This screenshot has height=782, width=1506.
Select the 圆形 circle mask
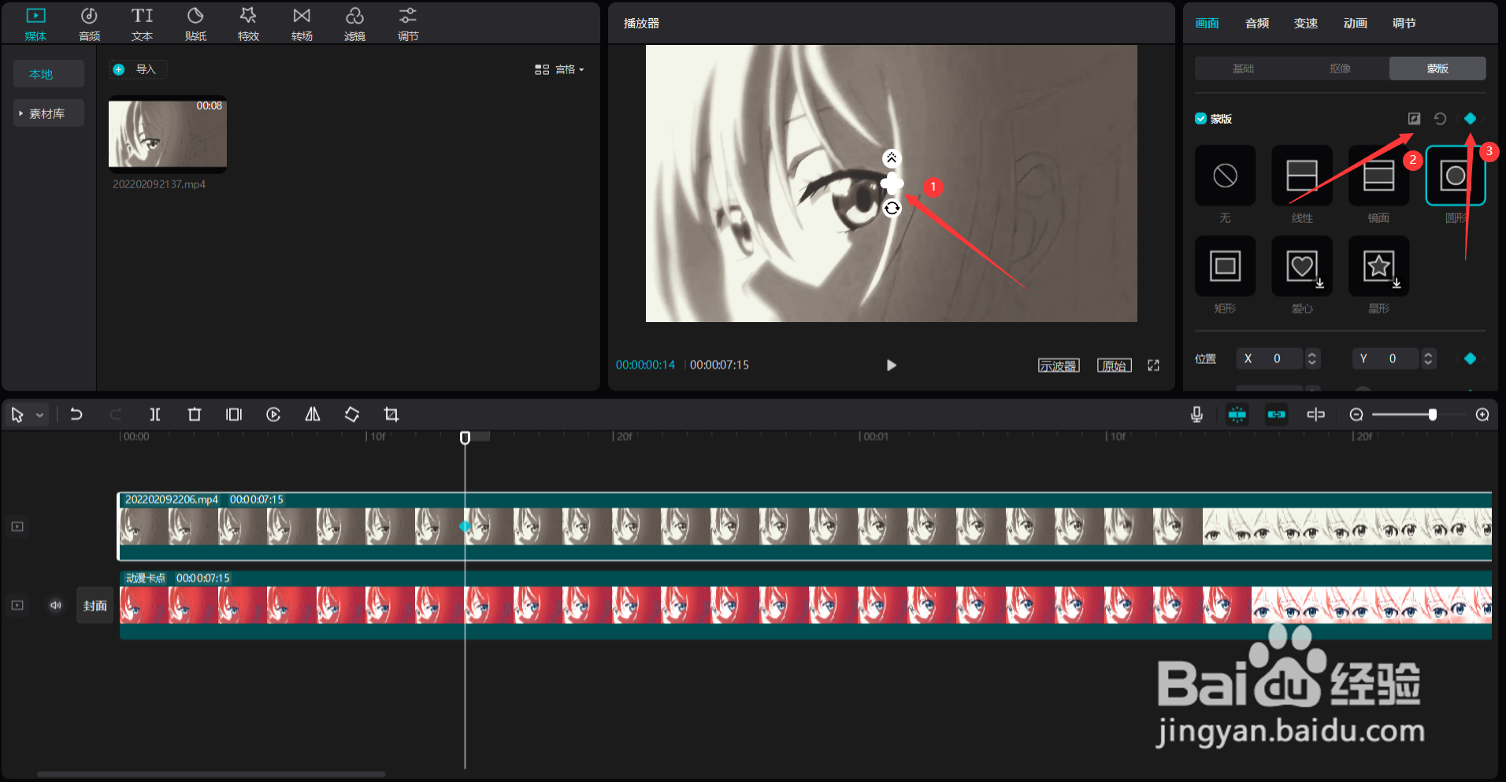1456,176
